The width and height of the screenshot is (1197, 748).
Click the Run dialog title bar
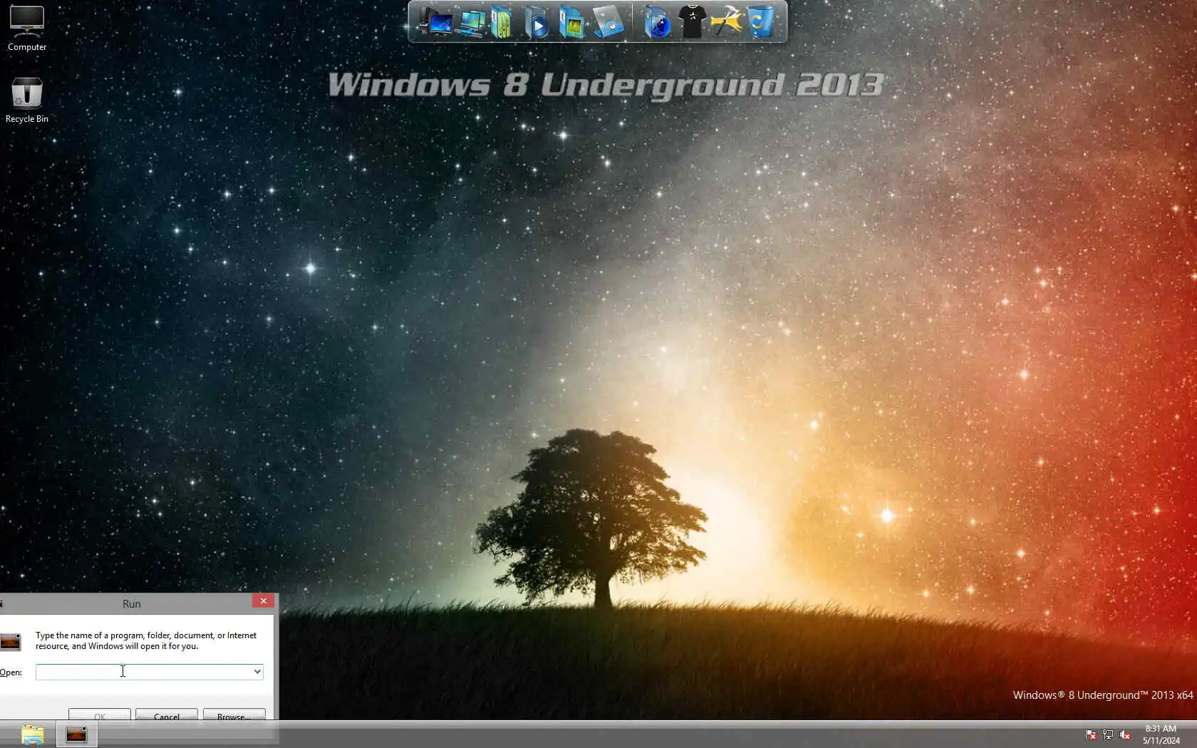point(132,603)
